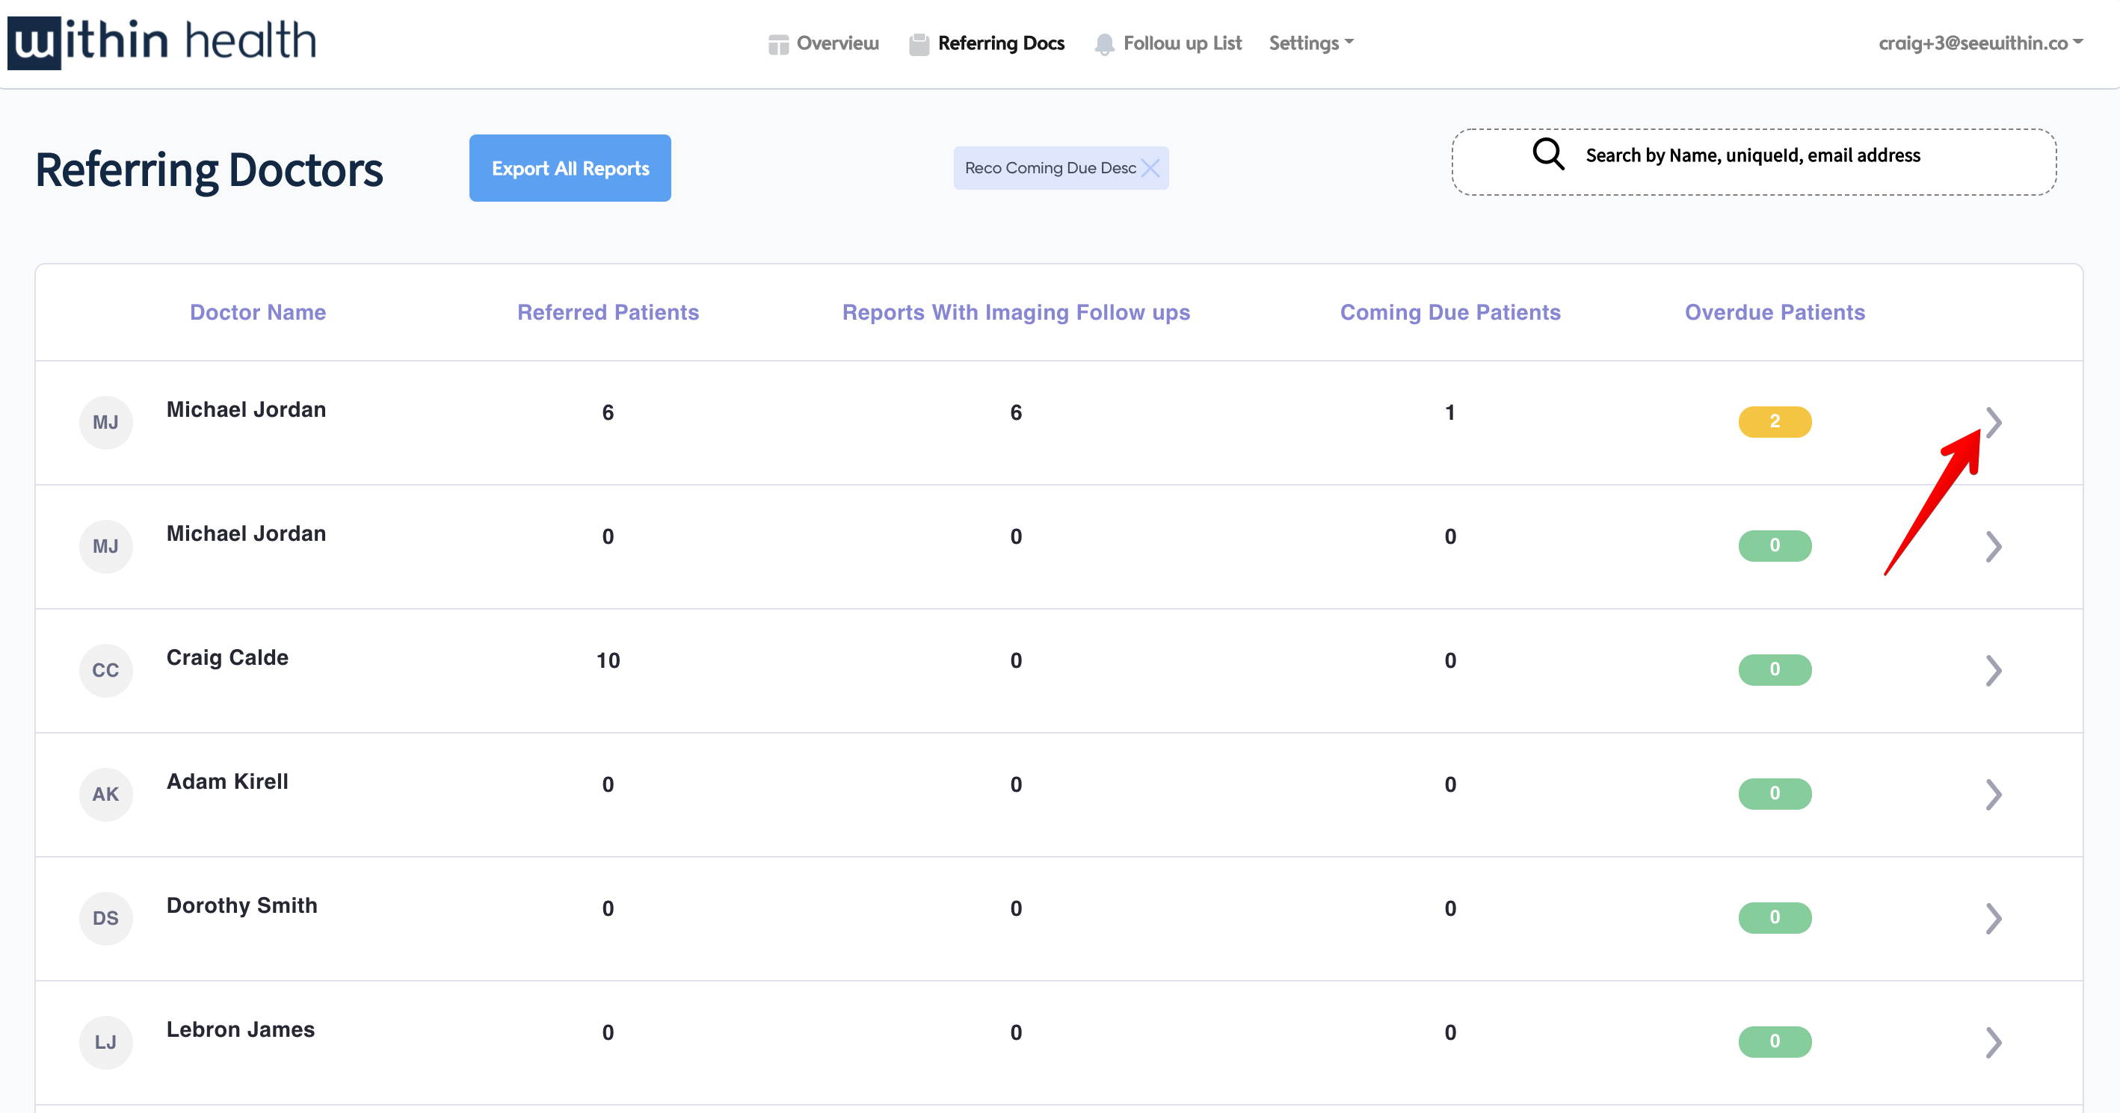This screenshot has height=1113, width=2120.
Task: Click the search magnifier icon
Action: [1547, 154]
